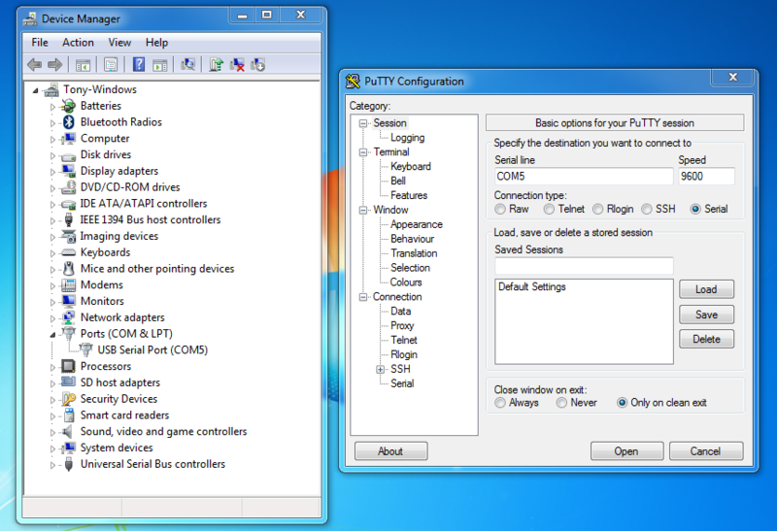
Task: Click Scan for hardware changes toolbar icon
Action: pos(187,65)
